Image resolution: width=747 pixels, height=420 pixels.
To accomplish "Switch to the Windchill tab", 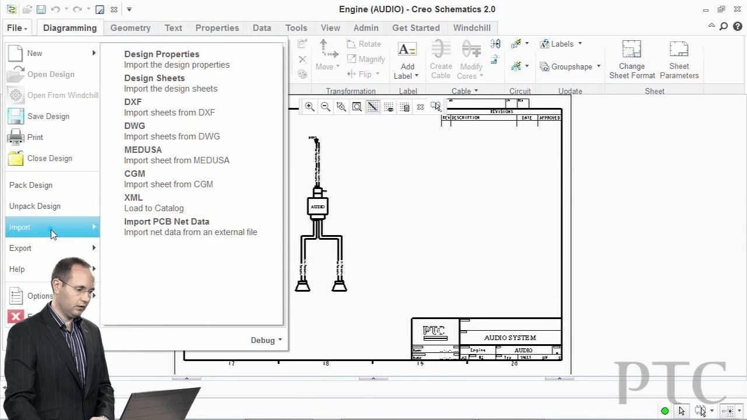I will [472, 27].
